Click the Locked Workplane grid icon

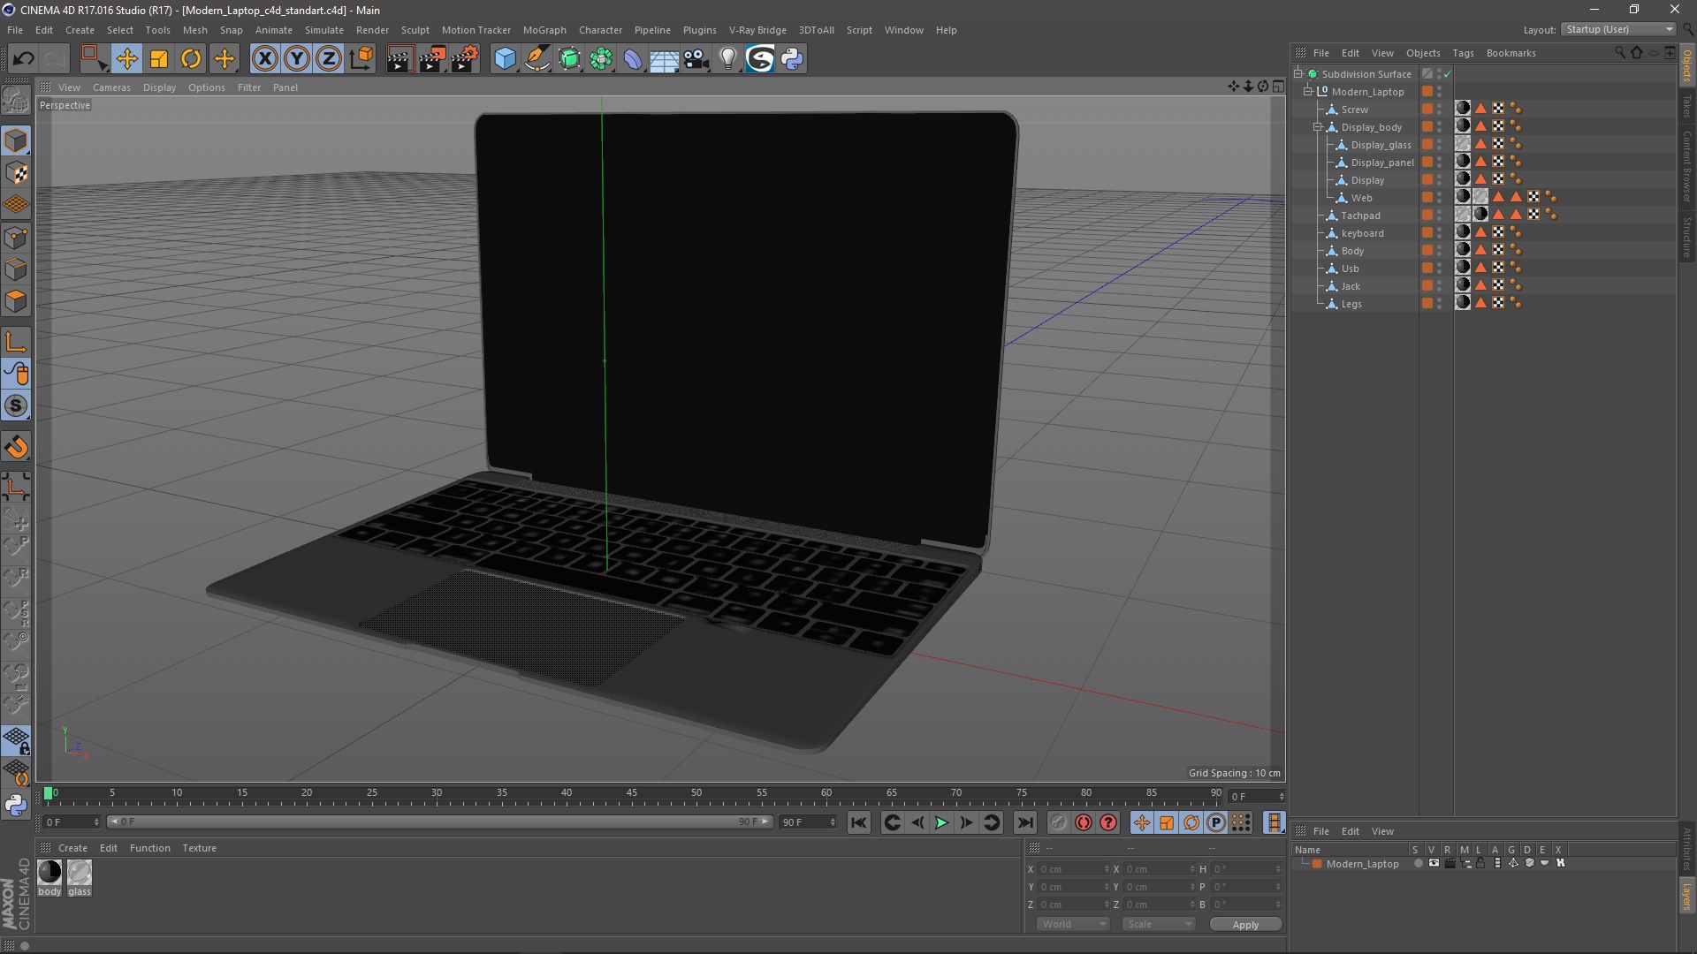[16, 740]
